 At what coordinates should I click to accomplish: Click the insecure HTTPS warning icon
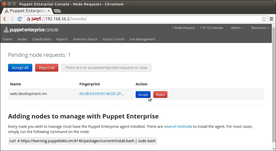tap(29, 19)
